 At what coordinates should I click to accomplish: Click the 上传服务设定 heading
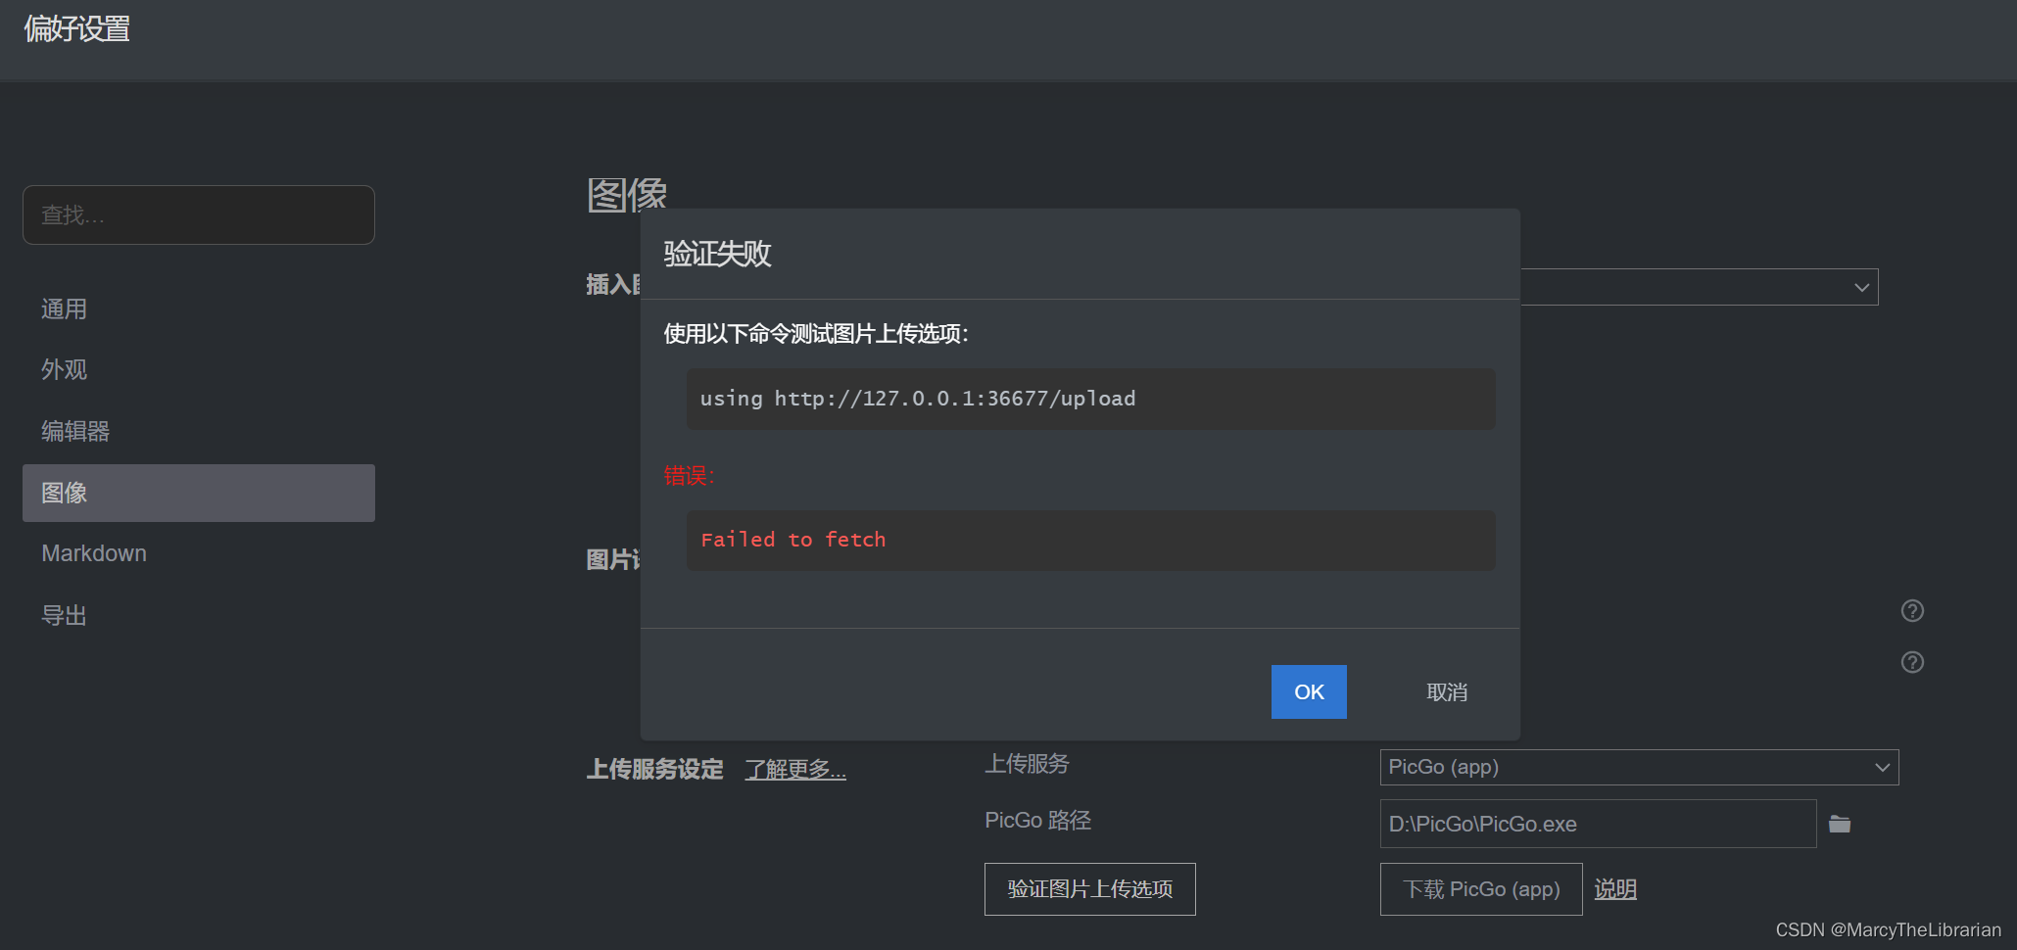pyautogui.click(x=654, y=770)
